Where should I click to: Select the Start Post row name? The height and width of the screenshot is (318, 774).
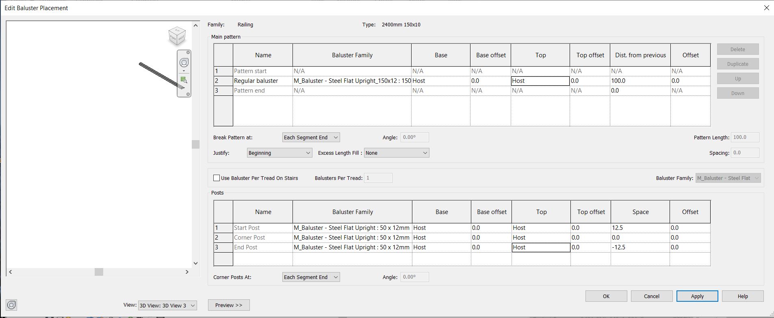pyautogui.click(x=263, y=228)
